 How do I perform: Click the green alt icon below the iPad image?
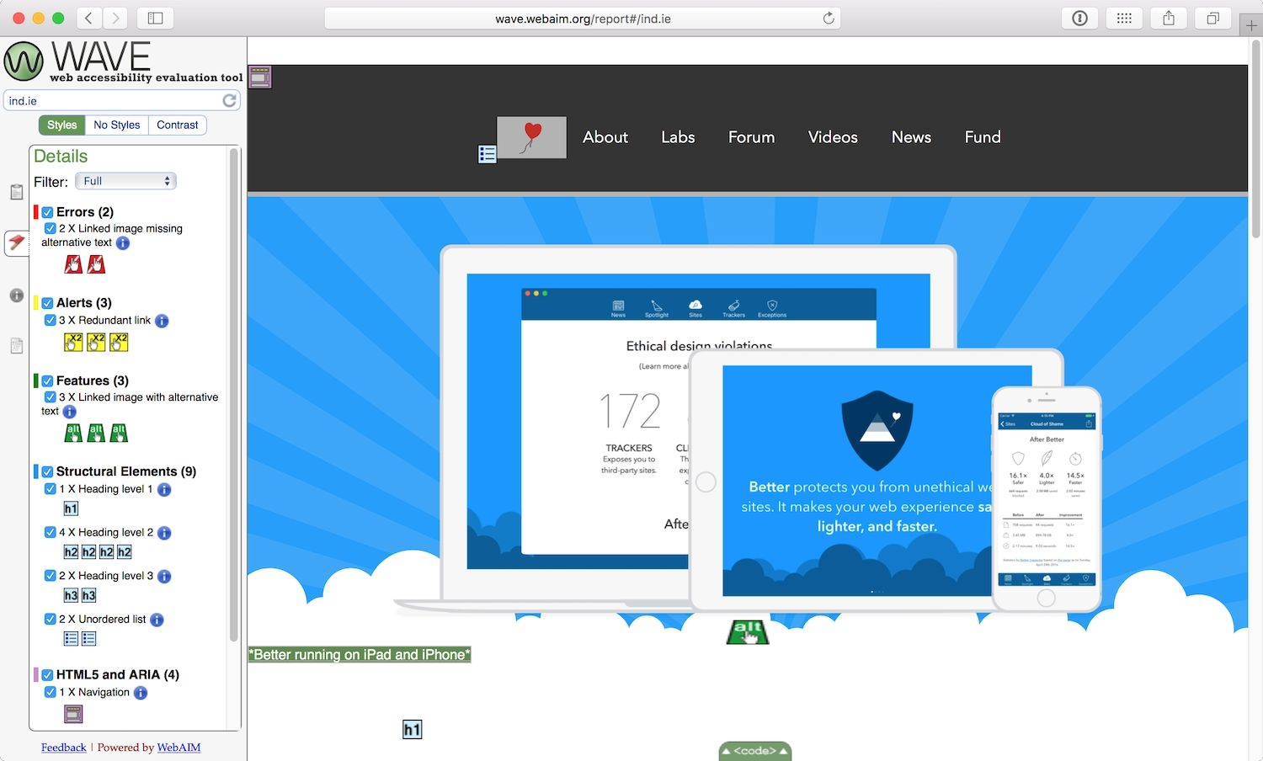[747, 631]
